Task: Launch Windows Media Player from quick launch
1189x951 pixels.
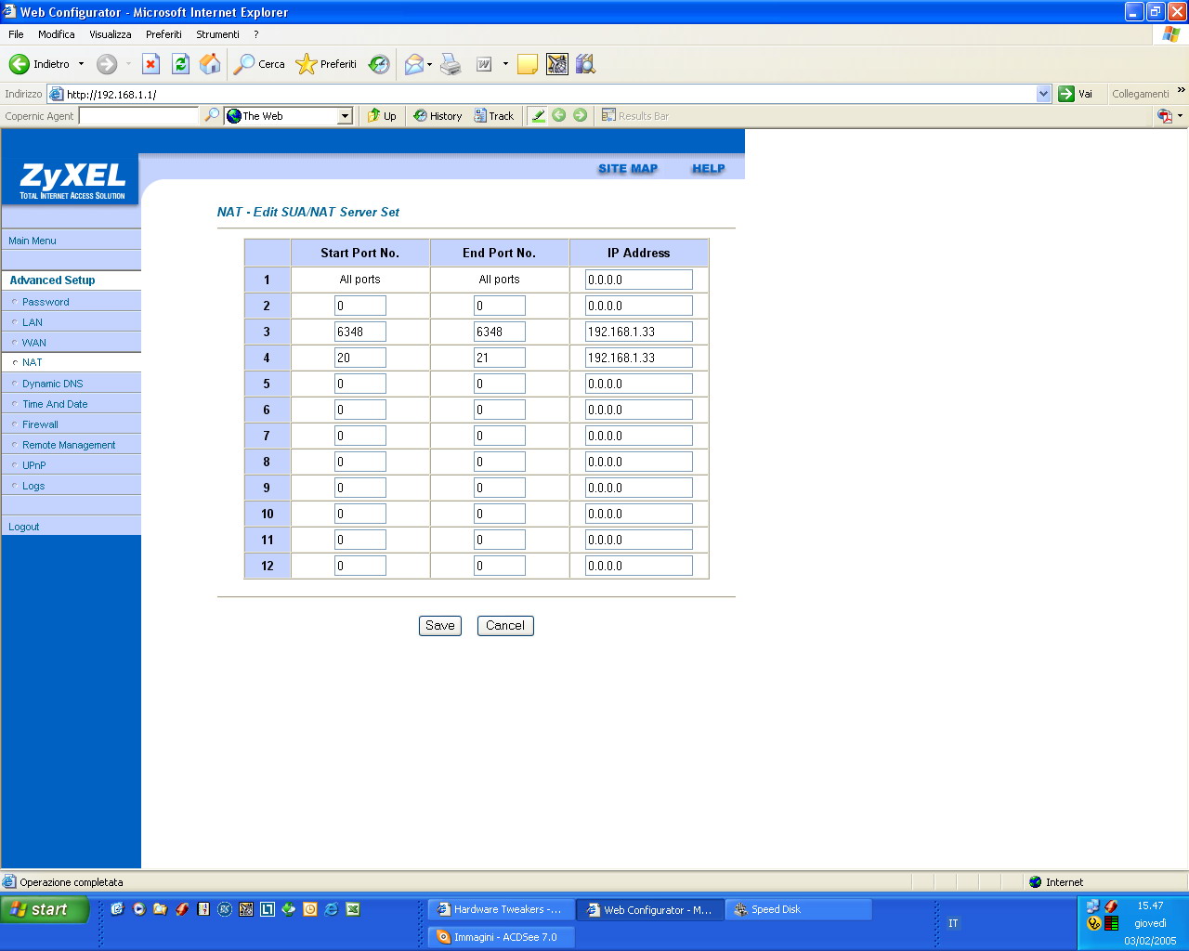Action: pos(139,909)
